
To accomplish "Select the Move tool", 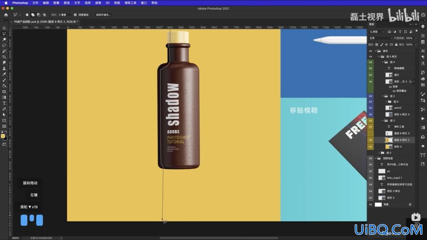I will tap(4, 28).
